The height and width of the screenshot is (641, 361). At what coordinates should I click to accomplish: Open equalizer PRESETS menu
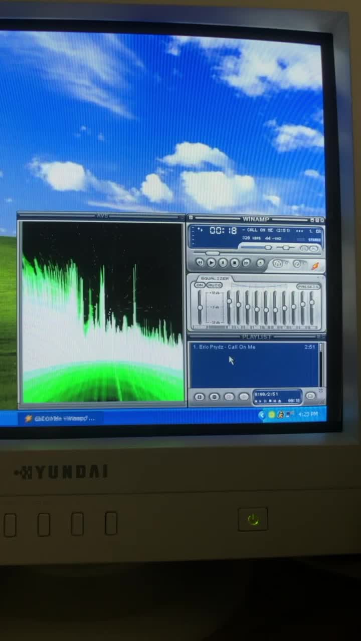tap(309, 287)
